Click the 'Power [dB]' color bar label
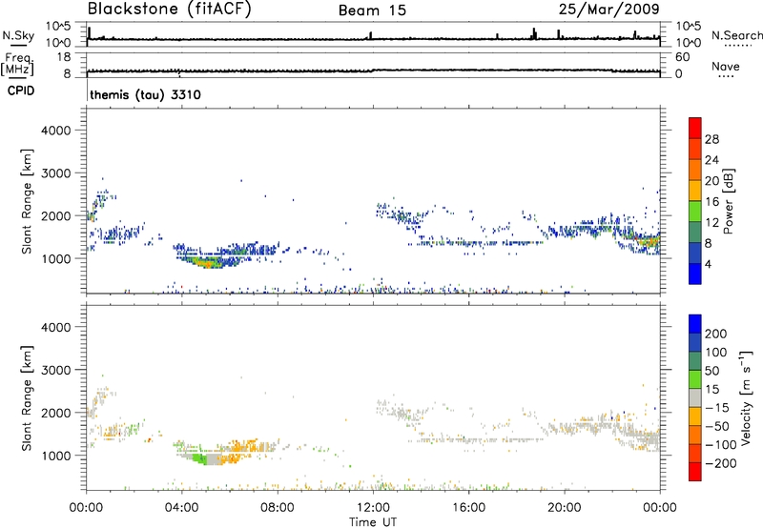The image size is (763, 528). coord(728,201)
